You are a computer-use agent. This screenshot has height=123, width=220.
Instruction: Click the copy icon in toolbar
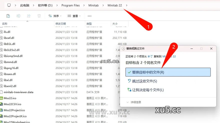pyautogui.click(x=8, y=16)
